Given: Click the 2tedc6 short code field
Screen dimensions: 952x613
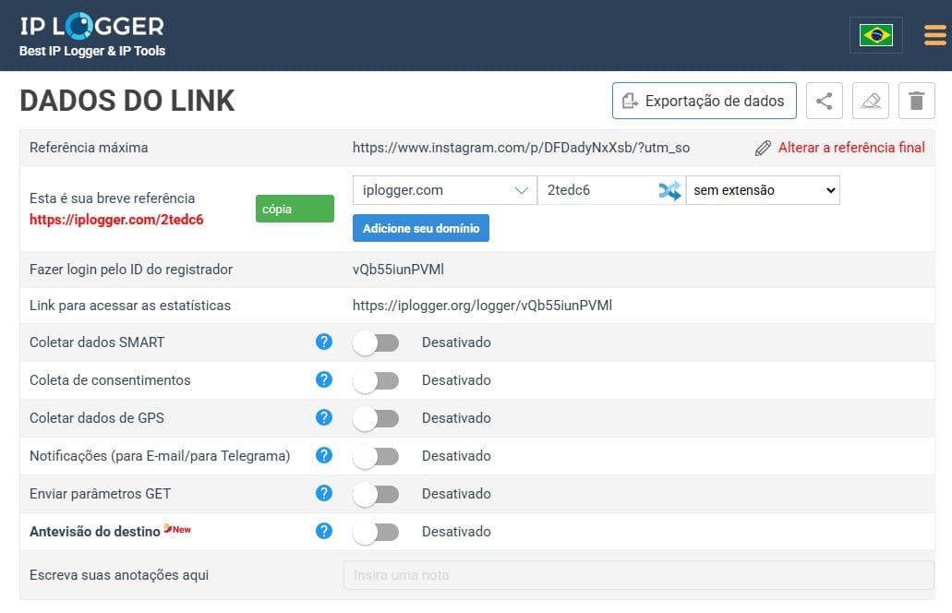Looking at the screenshot, I should [598, 190].
